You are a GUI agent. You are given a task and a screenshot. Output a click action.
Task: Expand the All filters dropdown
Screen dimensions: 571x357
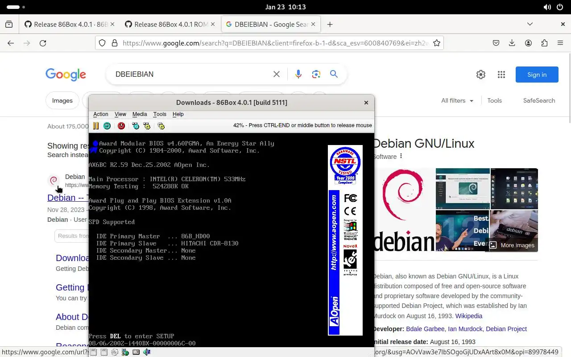pos(457,101)
